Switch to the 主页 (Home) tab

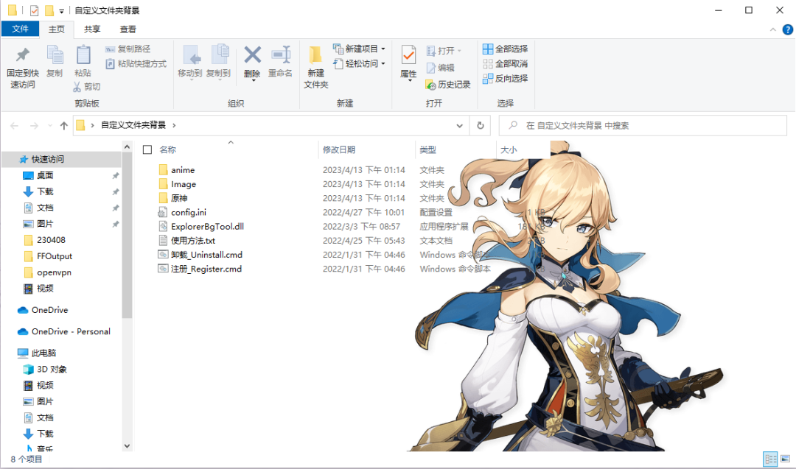click(56, 29)
